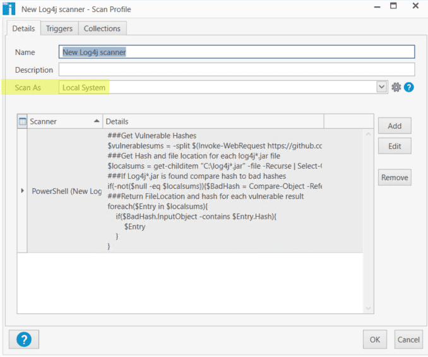Close the Scan Profile window

click(x=415, y=6)
